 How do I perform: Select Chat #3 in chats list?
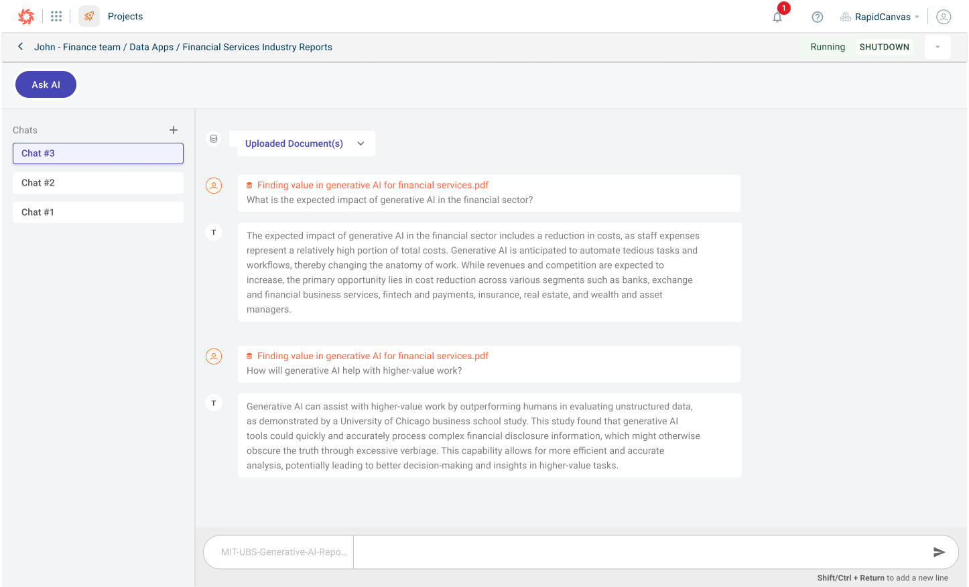[98, 153]
